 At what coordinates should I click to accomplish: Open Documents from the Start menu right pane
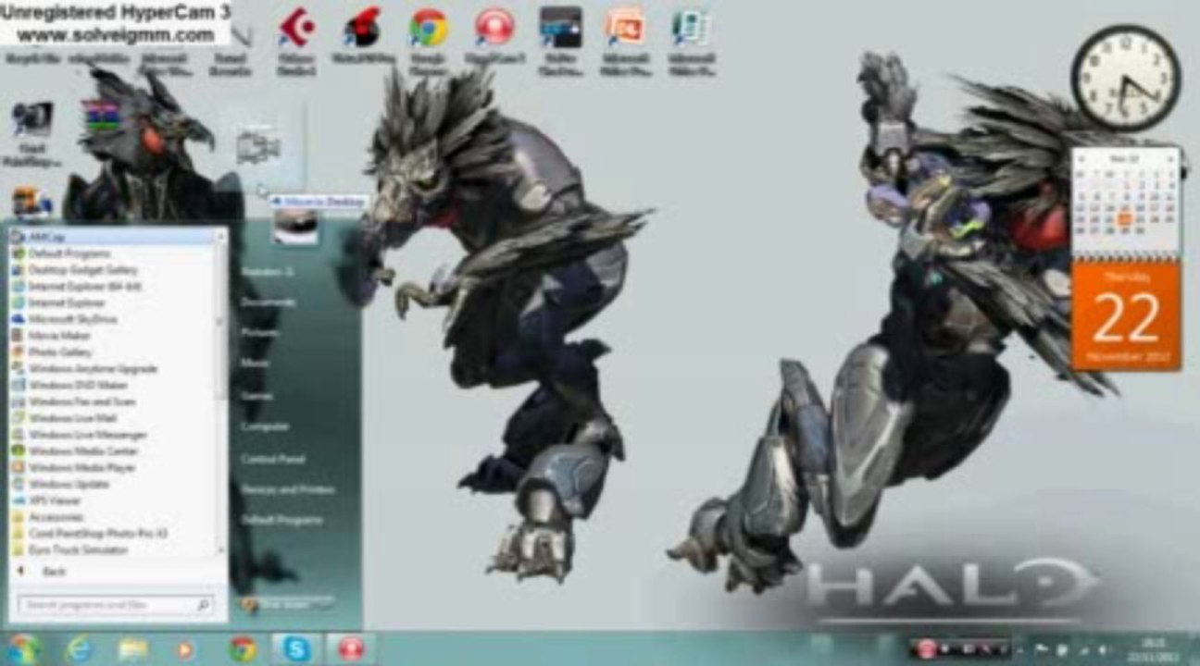[x=268, y=302]
